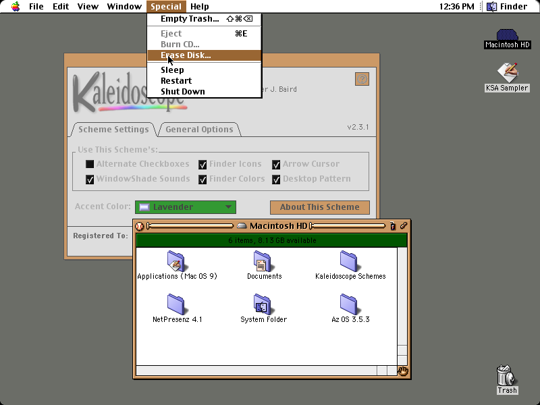Open the Edit menu
The height and width of the screenshot is (405, 540).
[61, 6]
